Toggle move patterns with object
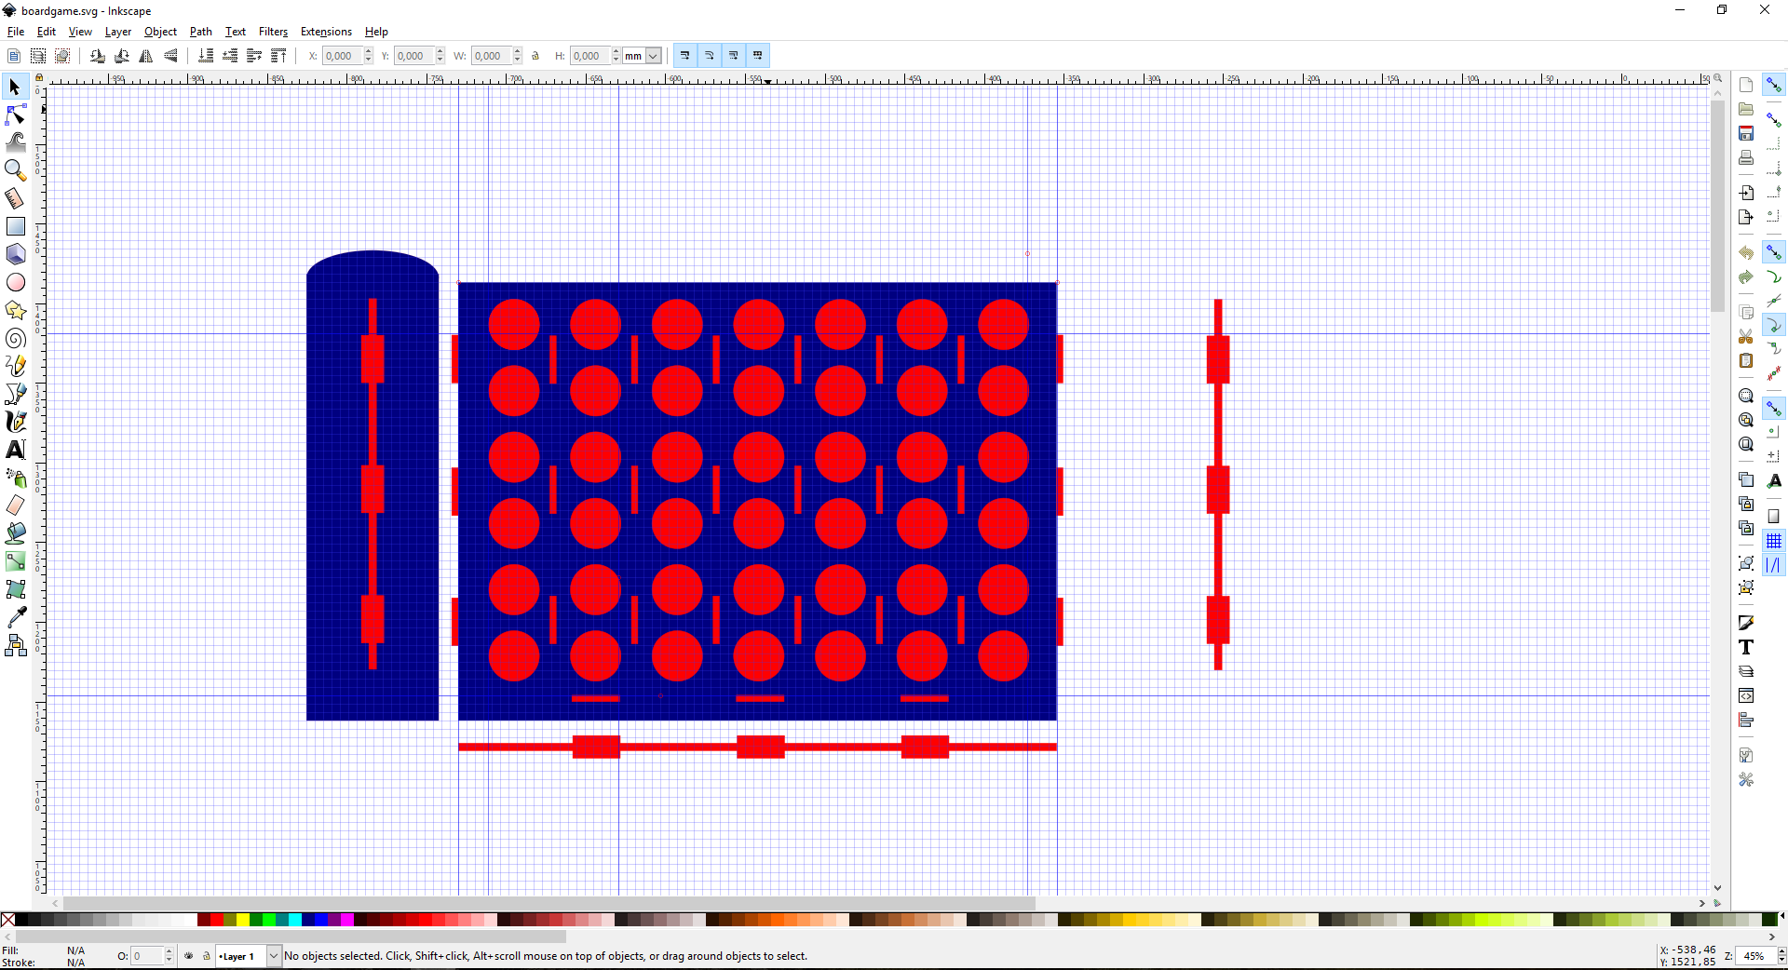This screenshot has width=1788, height=970. pyautogui.click(x=758, y=56)
